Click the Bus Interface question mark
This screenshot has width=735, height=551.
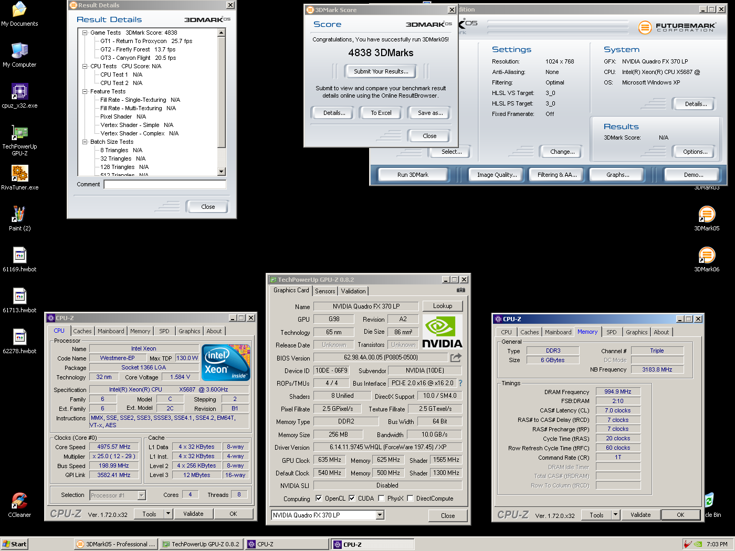click(x=460, y=383)
